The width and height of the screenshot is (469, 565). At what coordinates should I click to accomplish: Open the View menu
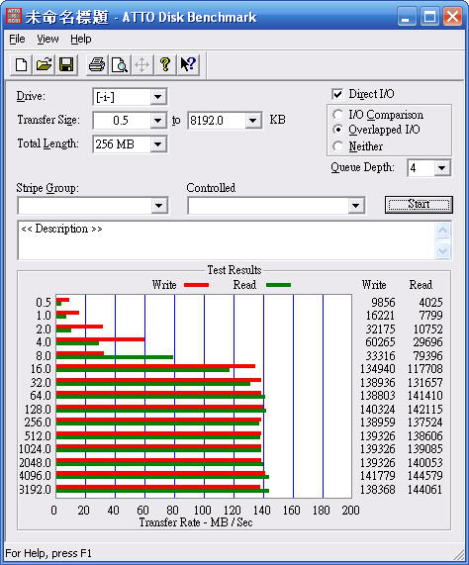(x=47, y=39)
